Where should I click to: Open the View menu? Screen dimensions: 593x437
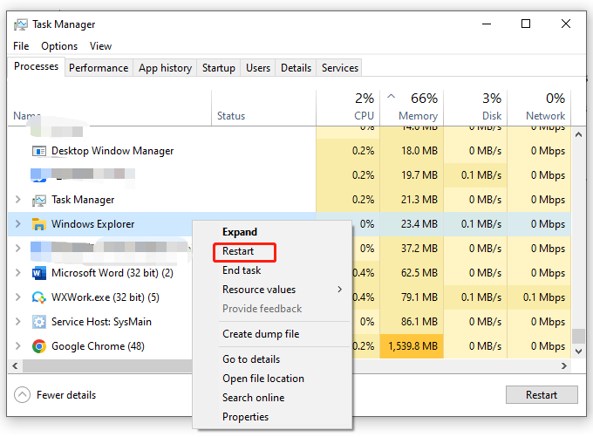click(x=100, y=46)
